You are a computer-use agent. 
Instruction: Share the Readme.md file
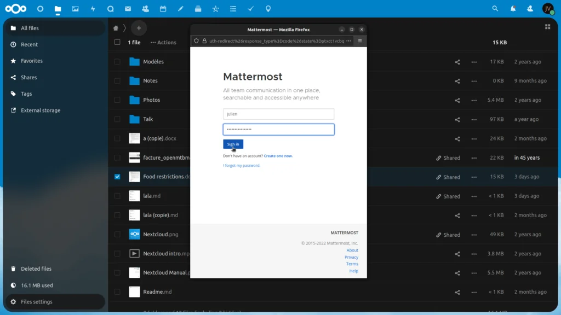[x=457, y=292]
